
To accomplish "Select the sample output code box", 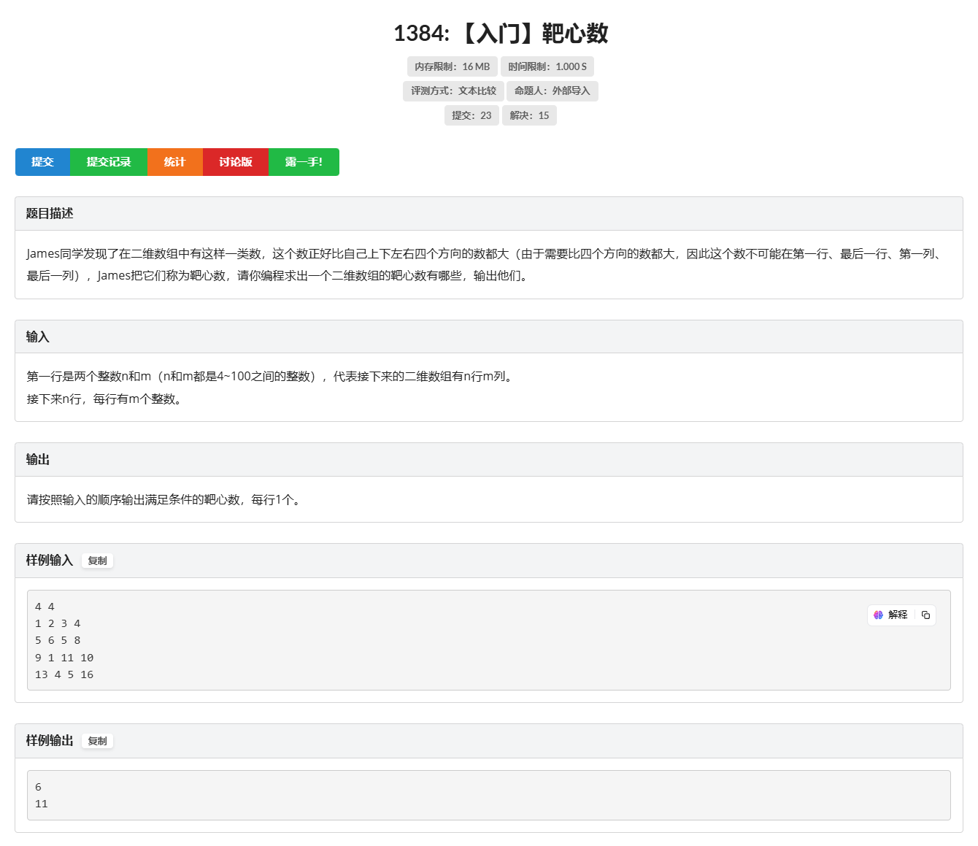I will point(488,795).
